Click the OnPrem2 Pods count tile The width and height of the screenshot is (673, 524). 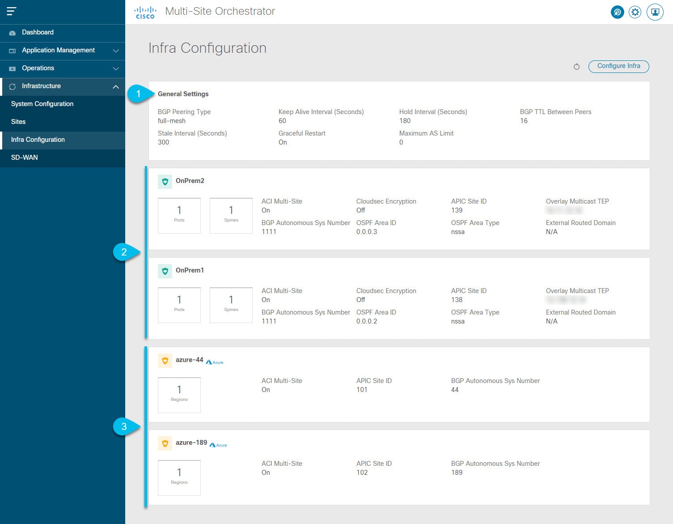[x=179, y=216]
